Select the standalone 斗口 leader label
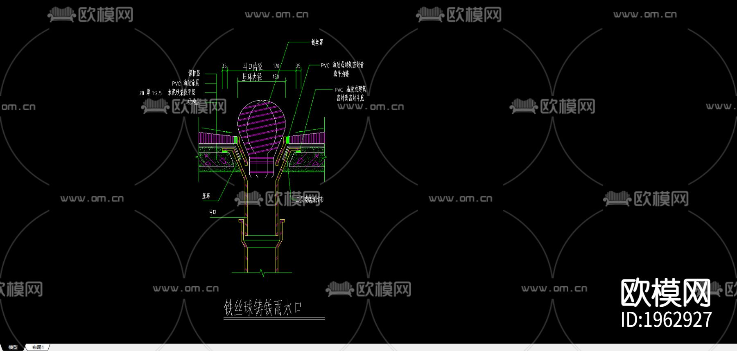Image resolution: width=737 pixels, height=351 pixels. click(213, 212)
